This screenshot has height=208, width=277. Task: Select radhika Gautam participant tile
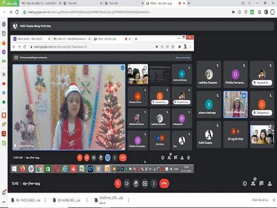[209, 74]
